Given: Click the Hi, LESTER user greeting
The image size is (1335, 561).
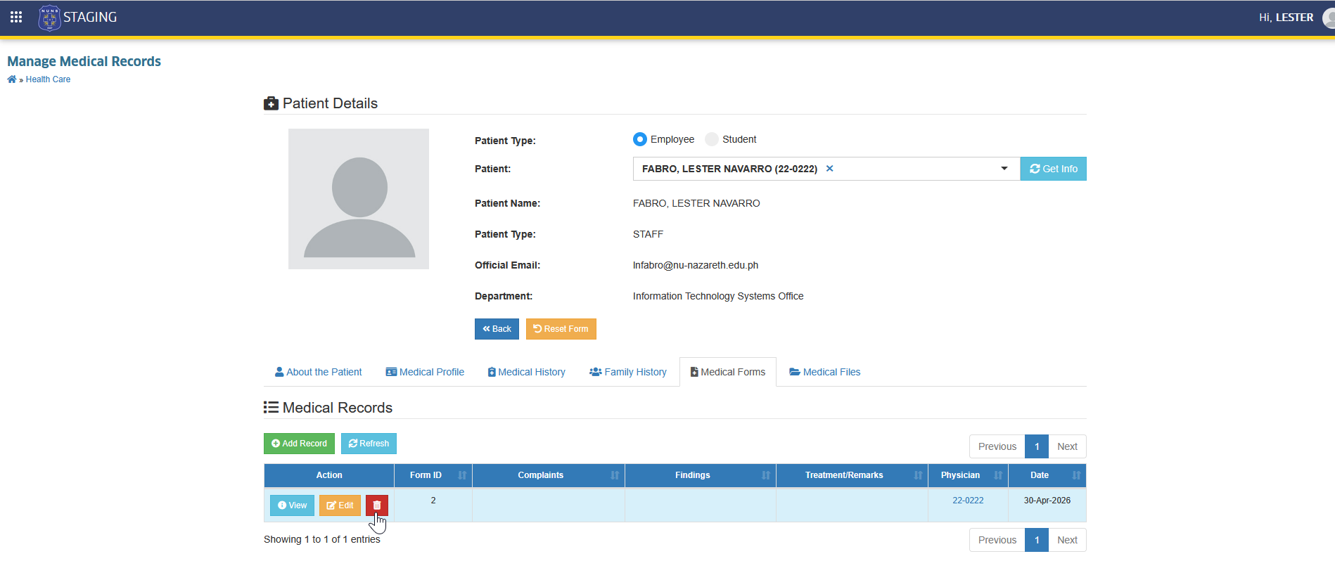Looking at the screenshot, I should [x=1286, y=18].
